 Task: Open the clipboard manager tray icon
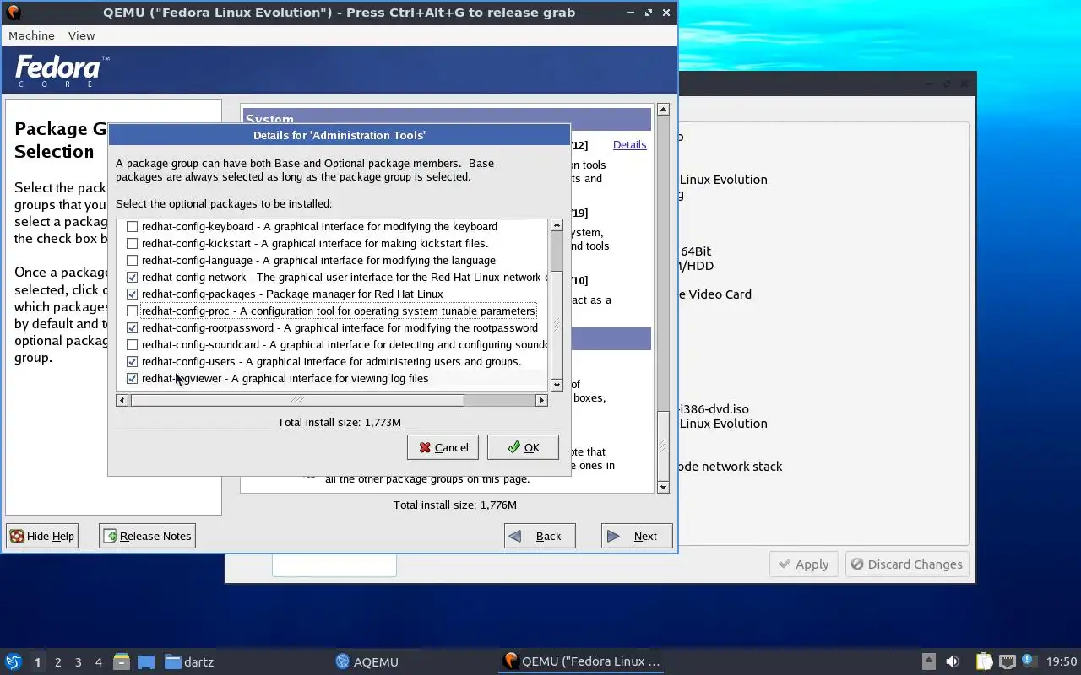[984, 661]
